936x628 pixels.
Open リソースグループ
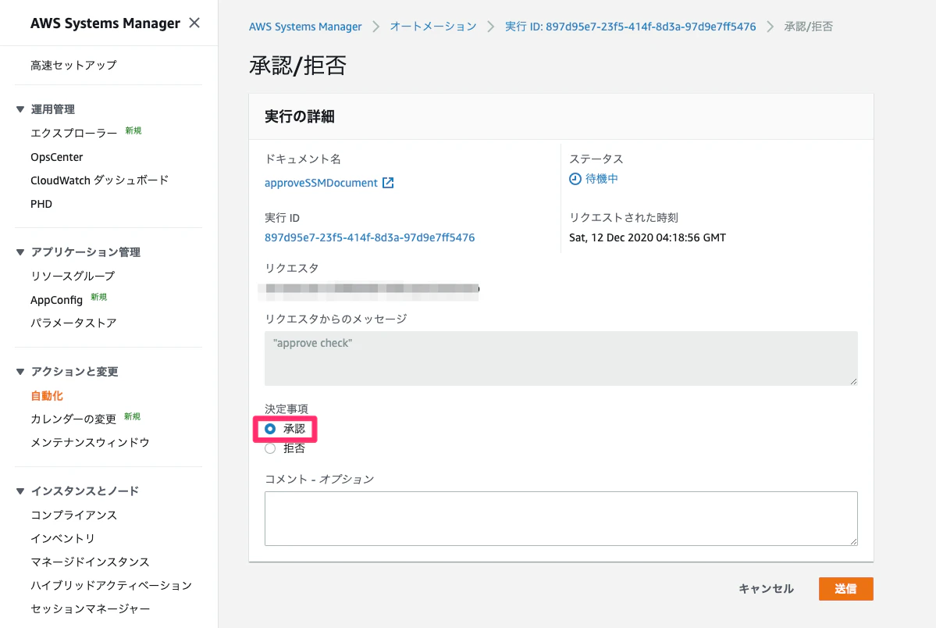click(x=73, y=276)
